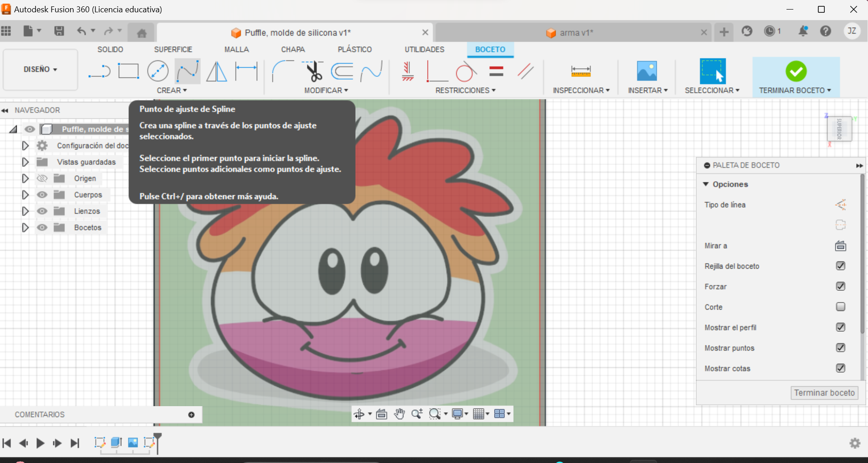Image resolution: width=868 pixels, height=463 pixels.
Task: Select the Spline fit point tool
Action: tap(188, 71)
